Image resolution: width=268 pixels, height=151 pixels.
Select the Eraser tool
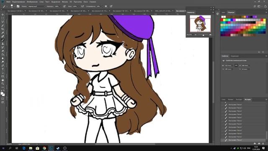[x=3, y=51]
